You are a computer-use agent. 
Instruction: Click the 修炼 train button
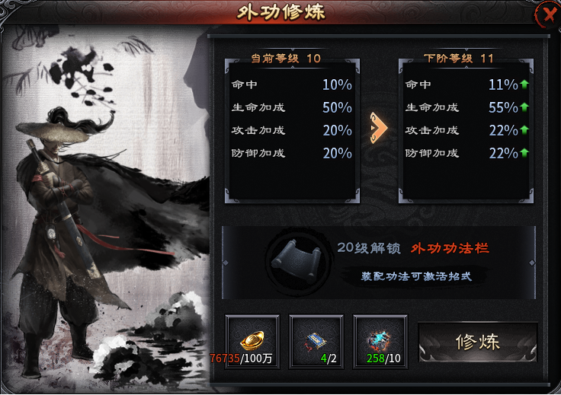(478, 342)
